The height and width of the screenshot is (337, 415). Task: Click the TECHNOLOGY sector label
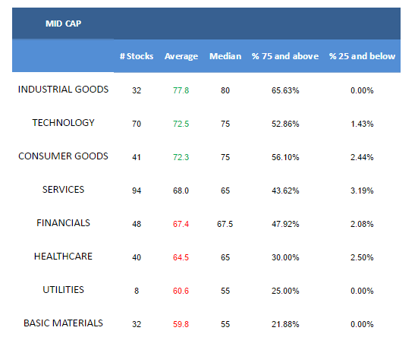coord(63,123)
